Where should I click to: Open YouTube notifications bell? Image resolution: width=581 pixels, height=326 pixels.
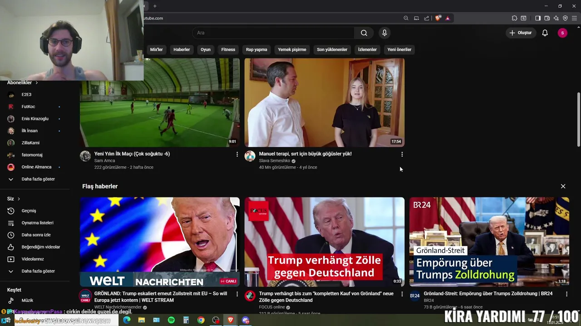tap(545, 33)
